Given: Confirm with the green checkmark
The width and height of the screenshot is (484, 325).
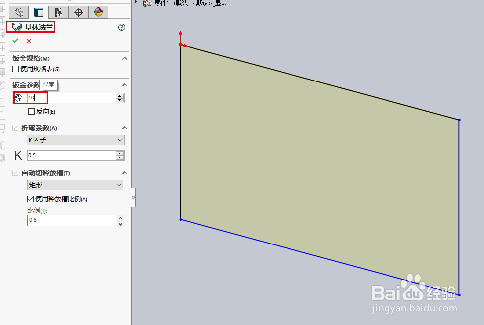Looking at the screenshot, I should (x=15, y=41).
